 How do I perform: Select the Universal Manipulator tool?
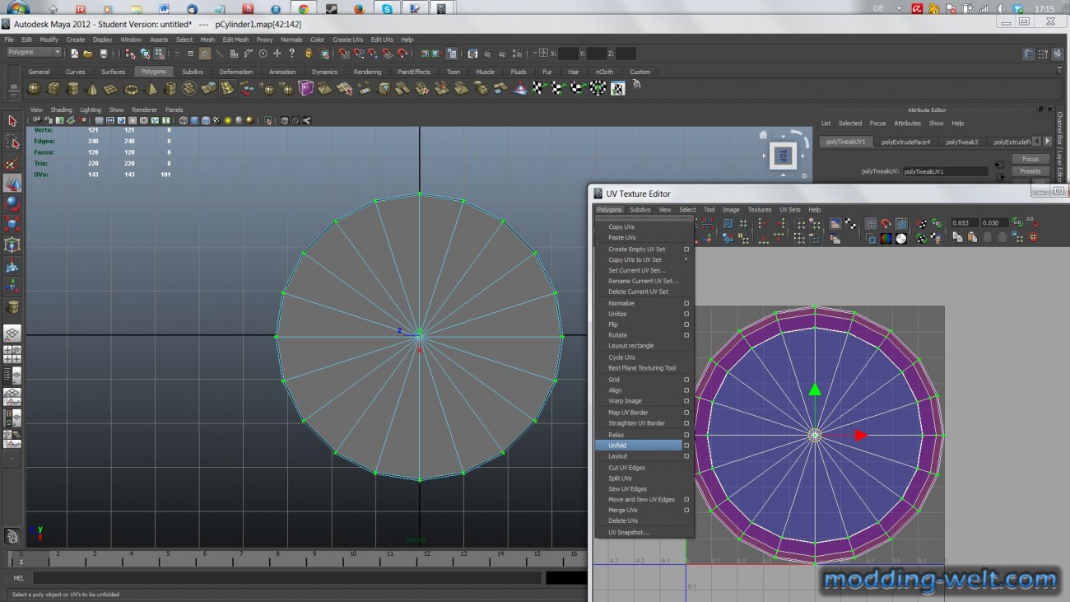pyautogui.click(x=12, y=245)
